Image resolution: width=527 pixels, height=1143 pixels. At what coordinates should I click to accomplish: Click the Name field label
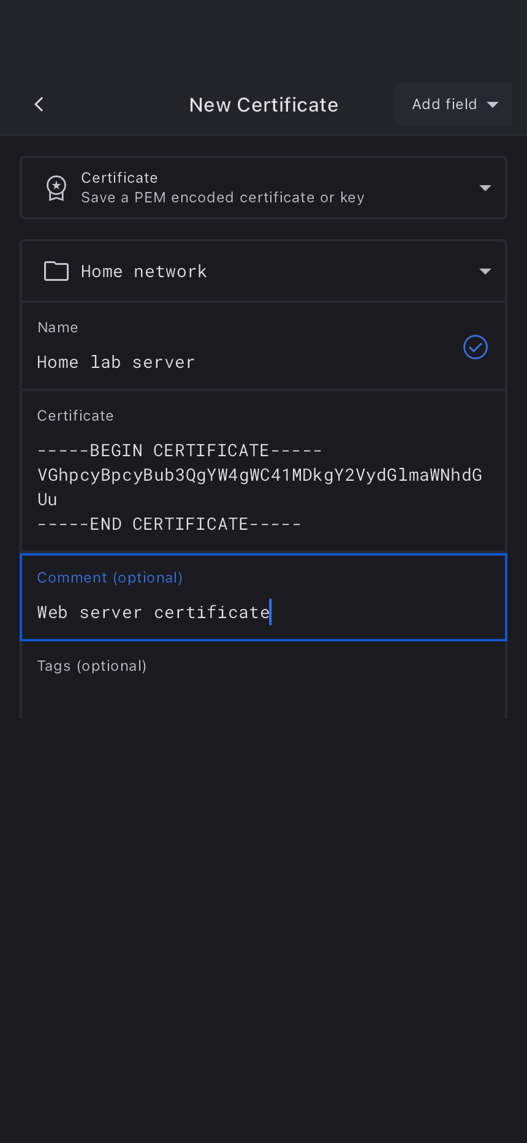[58, 327]
